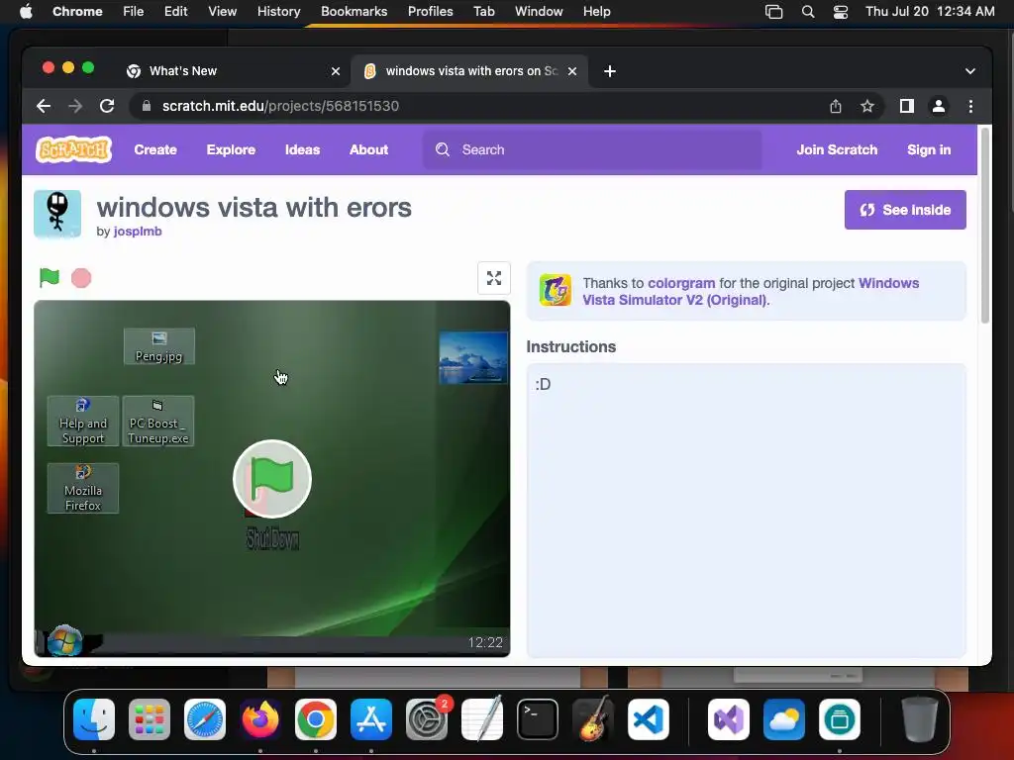Open the Ideas page
The width and height of the screenshot is (1014, 760).
pos(303,149)
